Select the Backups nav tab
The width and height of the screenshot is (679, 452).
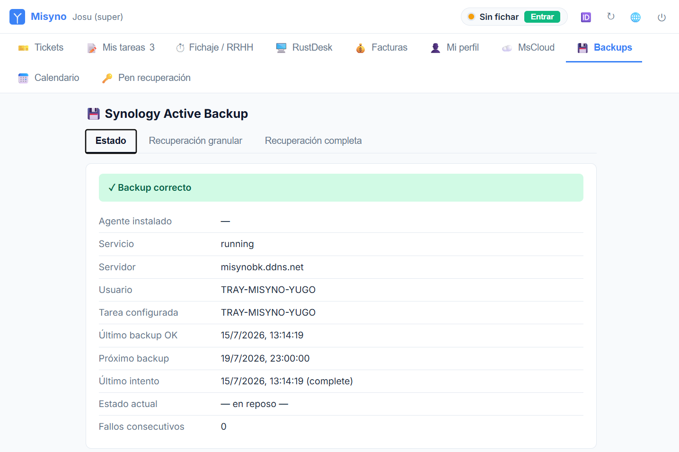604,47
